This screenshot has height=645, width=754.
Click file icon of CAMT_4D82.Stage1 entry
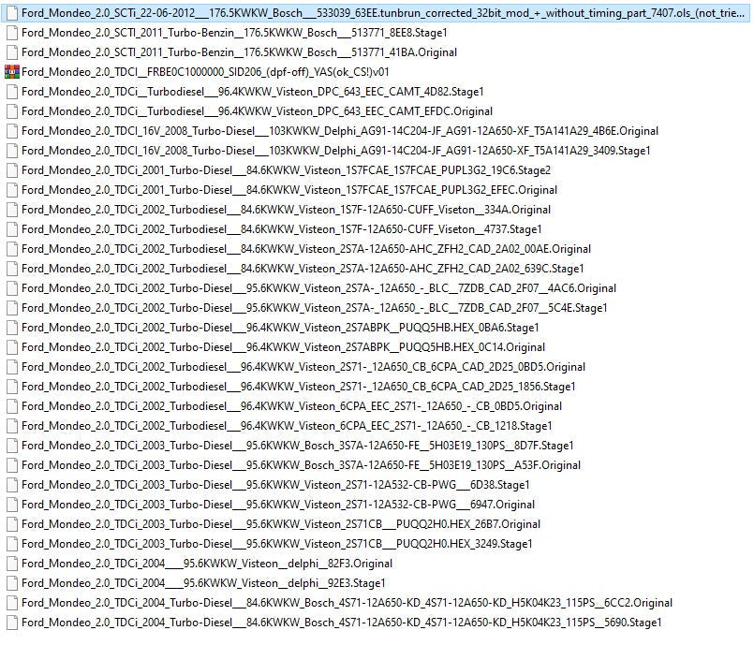11,91
